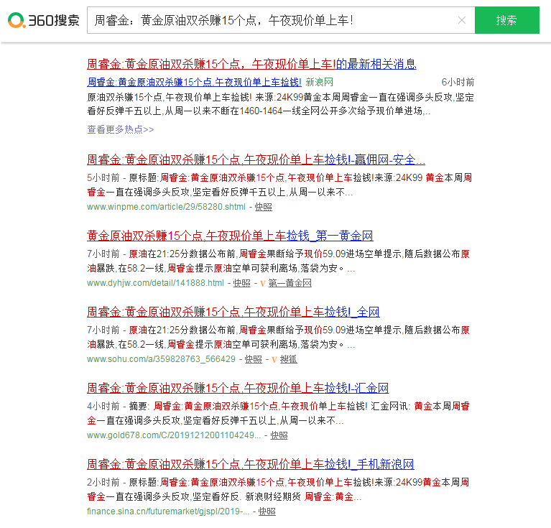Click the www.sohu.com/a/359828763_566429 URL text

pyautogui.click(x=162, y=359)
